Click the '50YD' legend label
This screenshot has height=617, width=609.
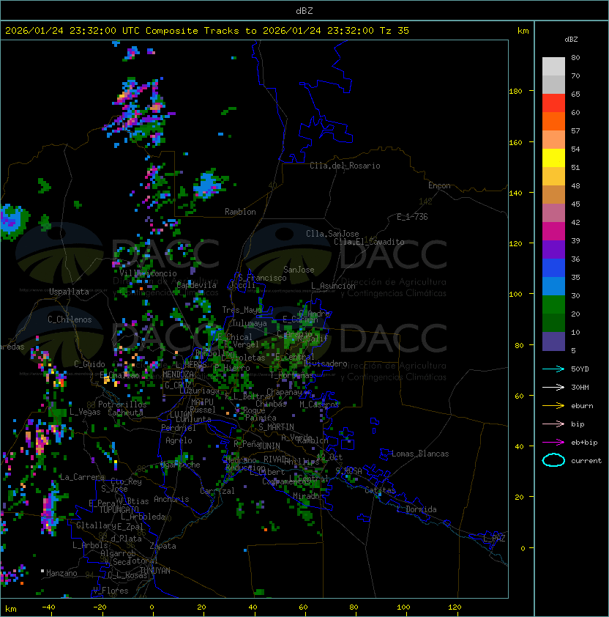click(580, 369)
